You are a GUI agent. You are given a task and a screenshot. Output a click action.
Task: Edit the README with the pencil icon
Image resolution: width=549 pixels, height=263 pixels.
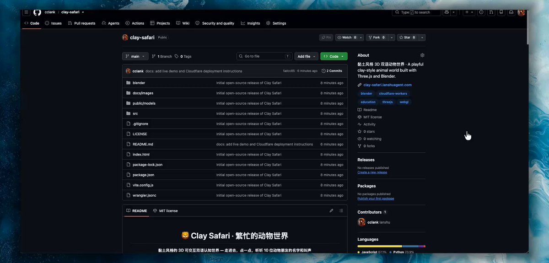point(331,211)
